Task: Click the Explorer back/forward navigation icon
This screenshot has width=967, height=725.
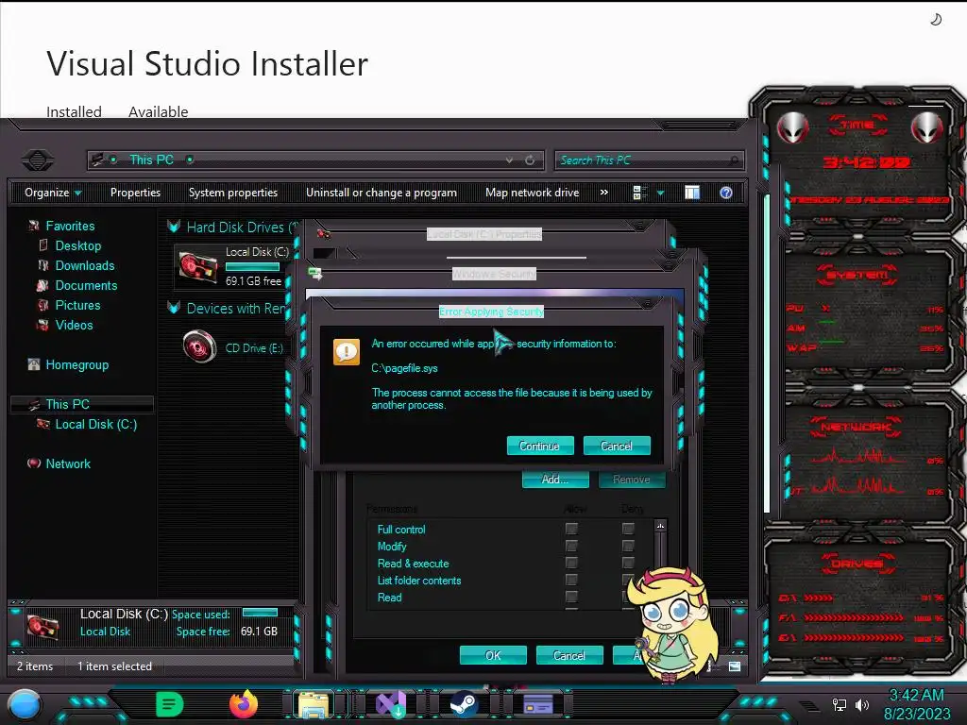Action: [x=38, y=160]
